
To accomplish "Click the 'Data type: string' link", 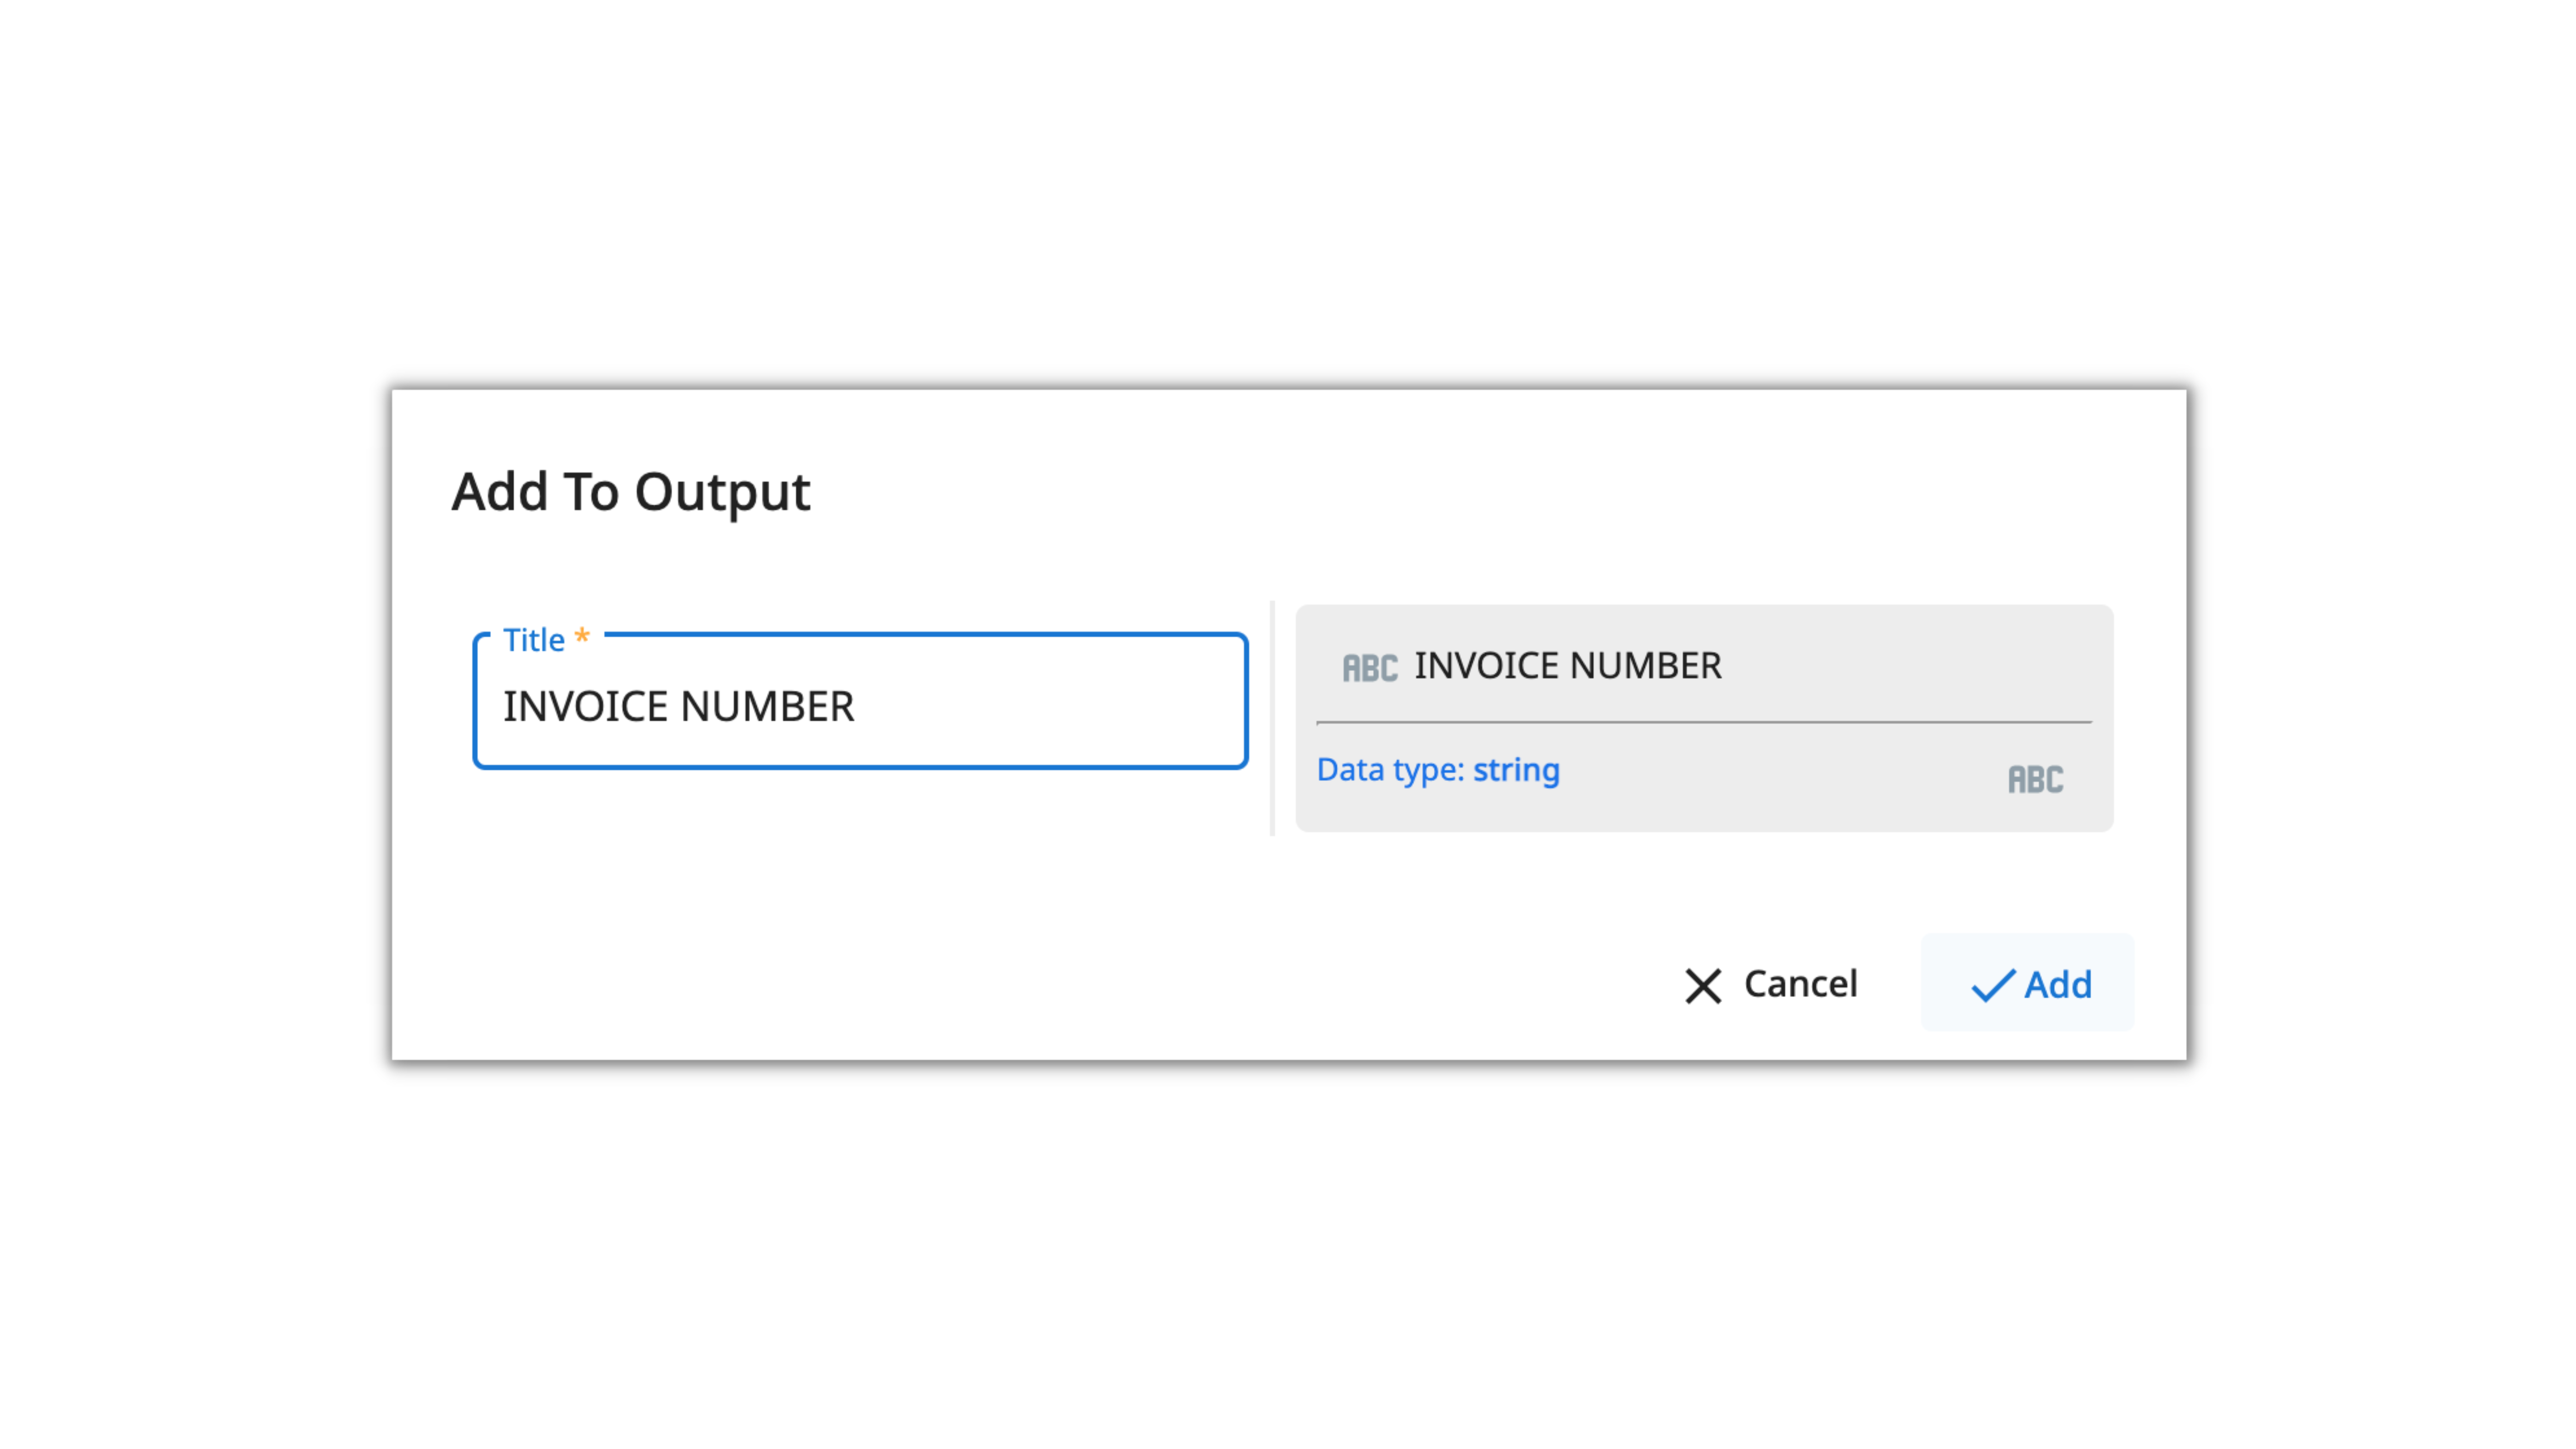I will (1437, 770).
